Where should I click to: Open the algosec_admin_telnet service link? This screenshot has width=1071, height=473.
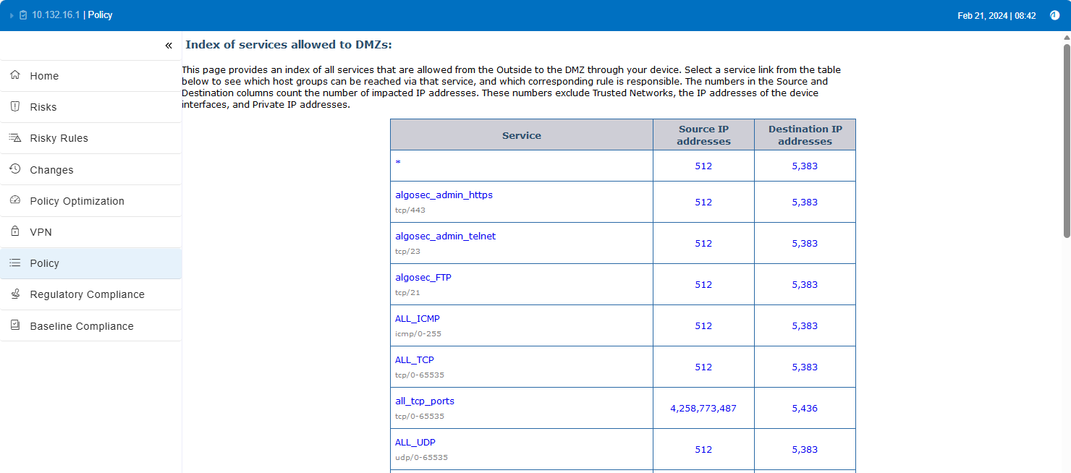point(445,236)
